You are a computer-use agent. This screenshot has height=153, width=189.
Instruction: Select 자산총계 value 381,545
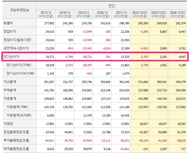pos(124,82)
